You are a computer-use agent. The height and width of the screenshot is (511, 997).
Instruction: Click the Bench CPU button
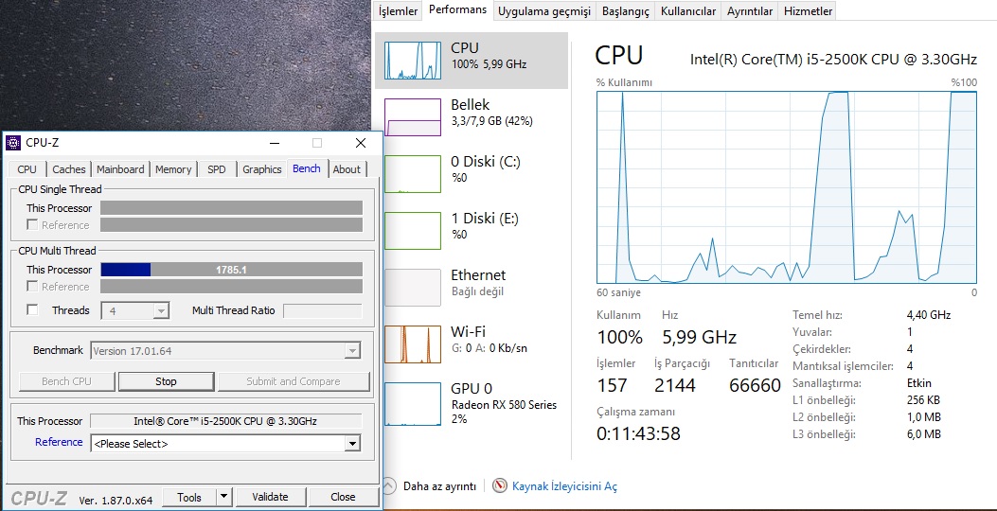point(67,381)
